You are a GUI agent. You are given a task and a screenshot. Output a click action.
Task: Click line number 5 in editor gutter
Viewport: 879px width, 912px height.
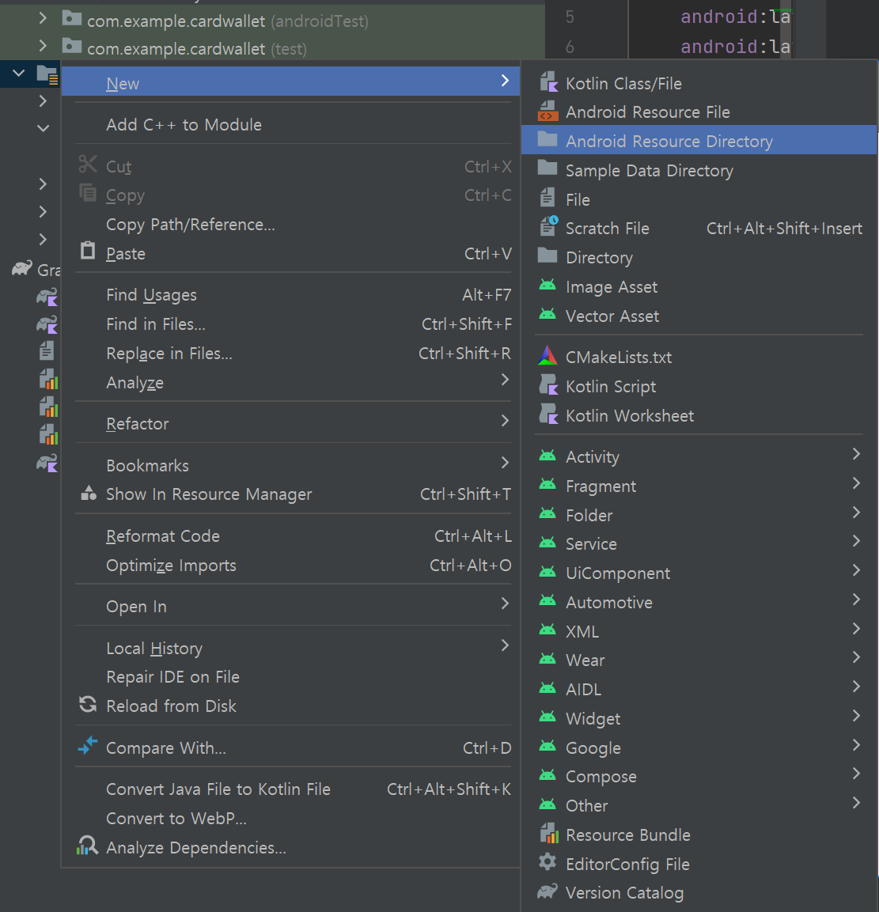[x=570, y=17]
